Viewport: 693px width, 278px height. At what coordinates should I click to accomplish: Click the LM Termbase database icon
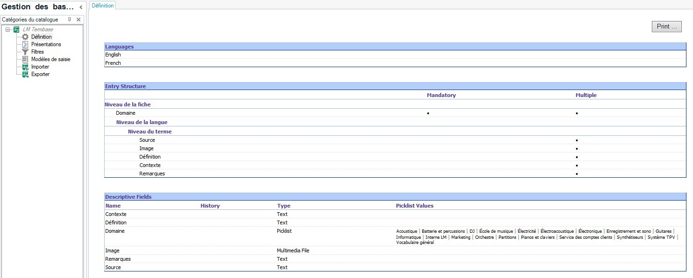[15, 29]
